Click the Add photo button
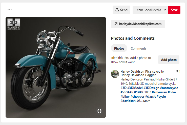 (169, 60)
